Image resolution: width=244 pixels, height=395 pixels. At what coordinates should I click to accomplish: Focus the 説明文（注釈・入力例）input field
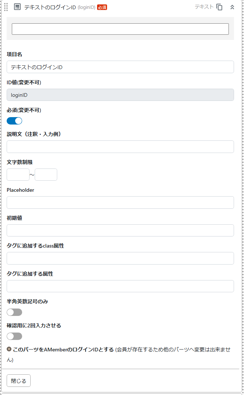click(x=120, y=147)
